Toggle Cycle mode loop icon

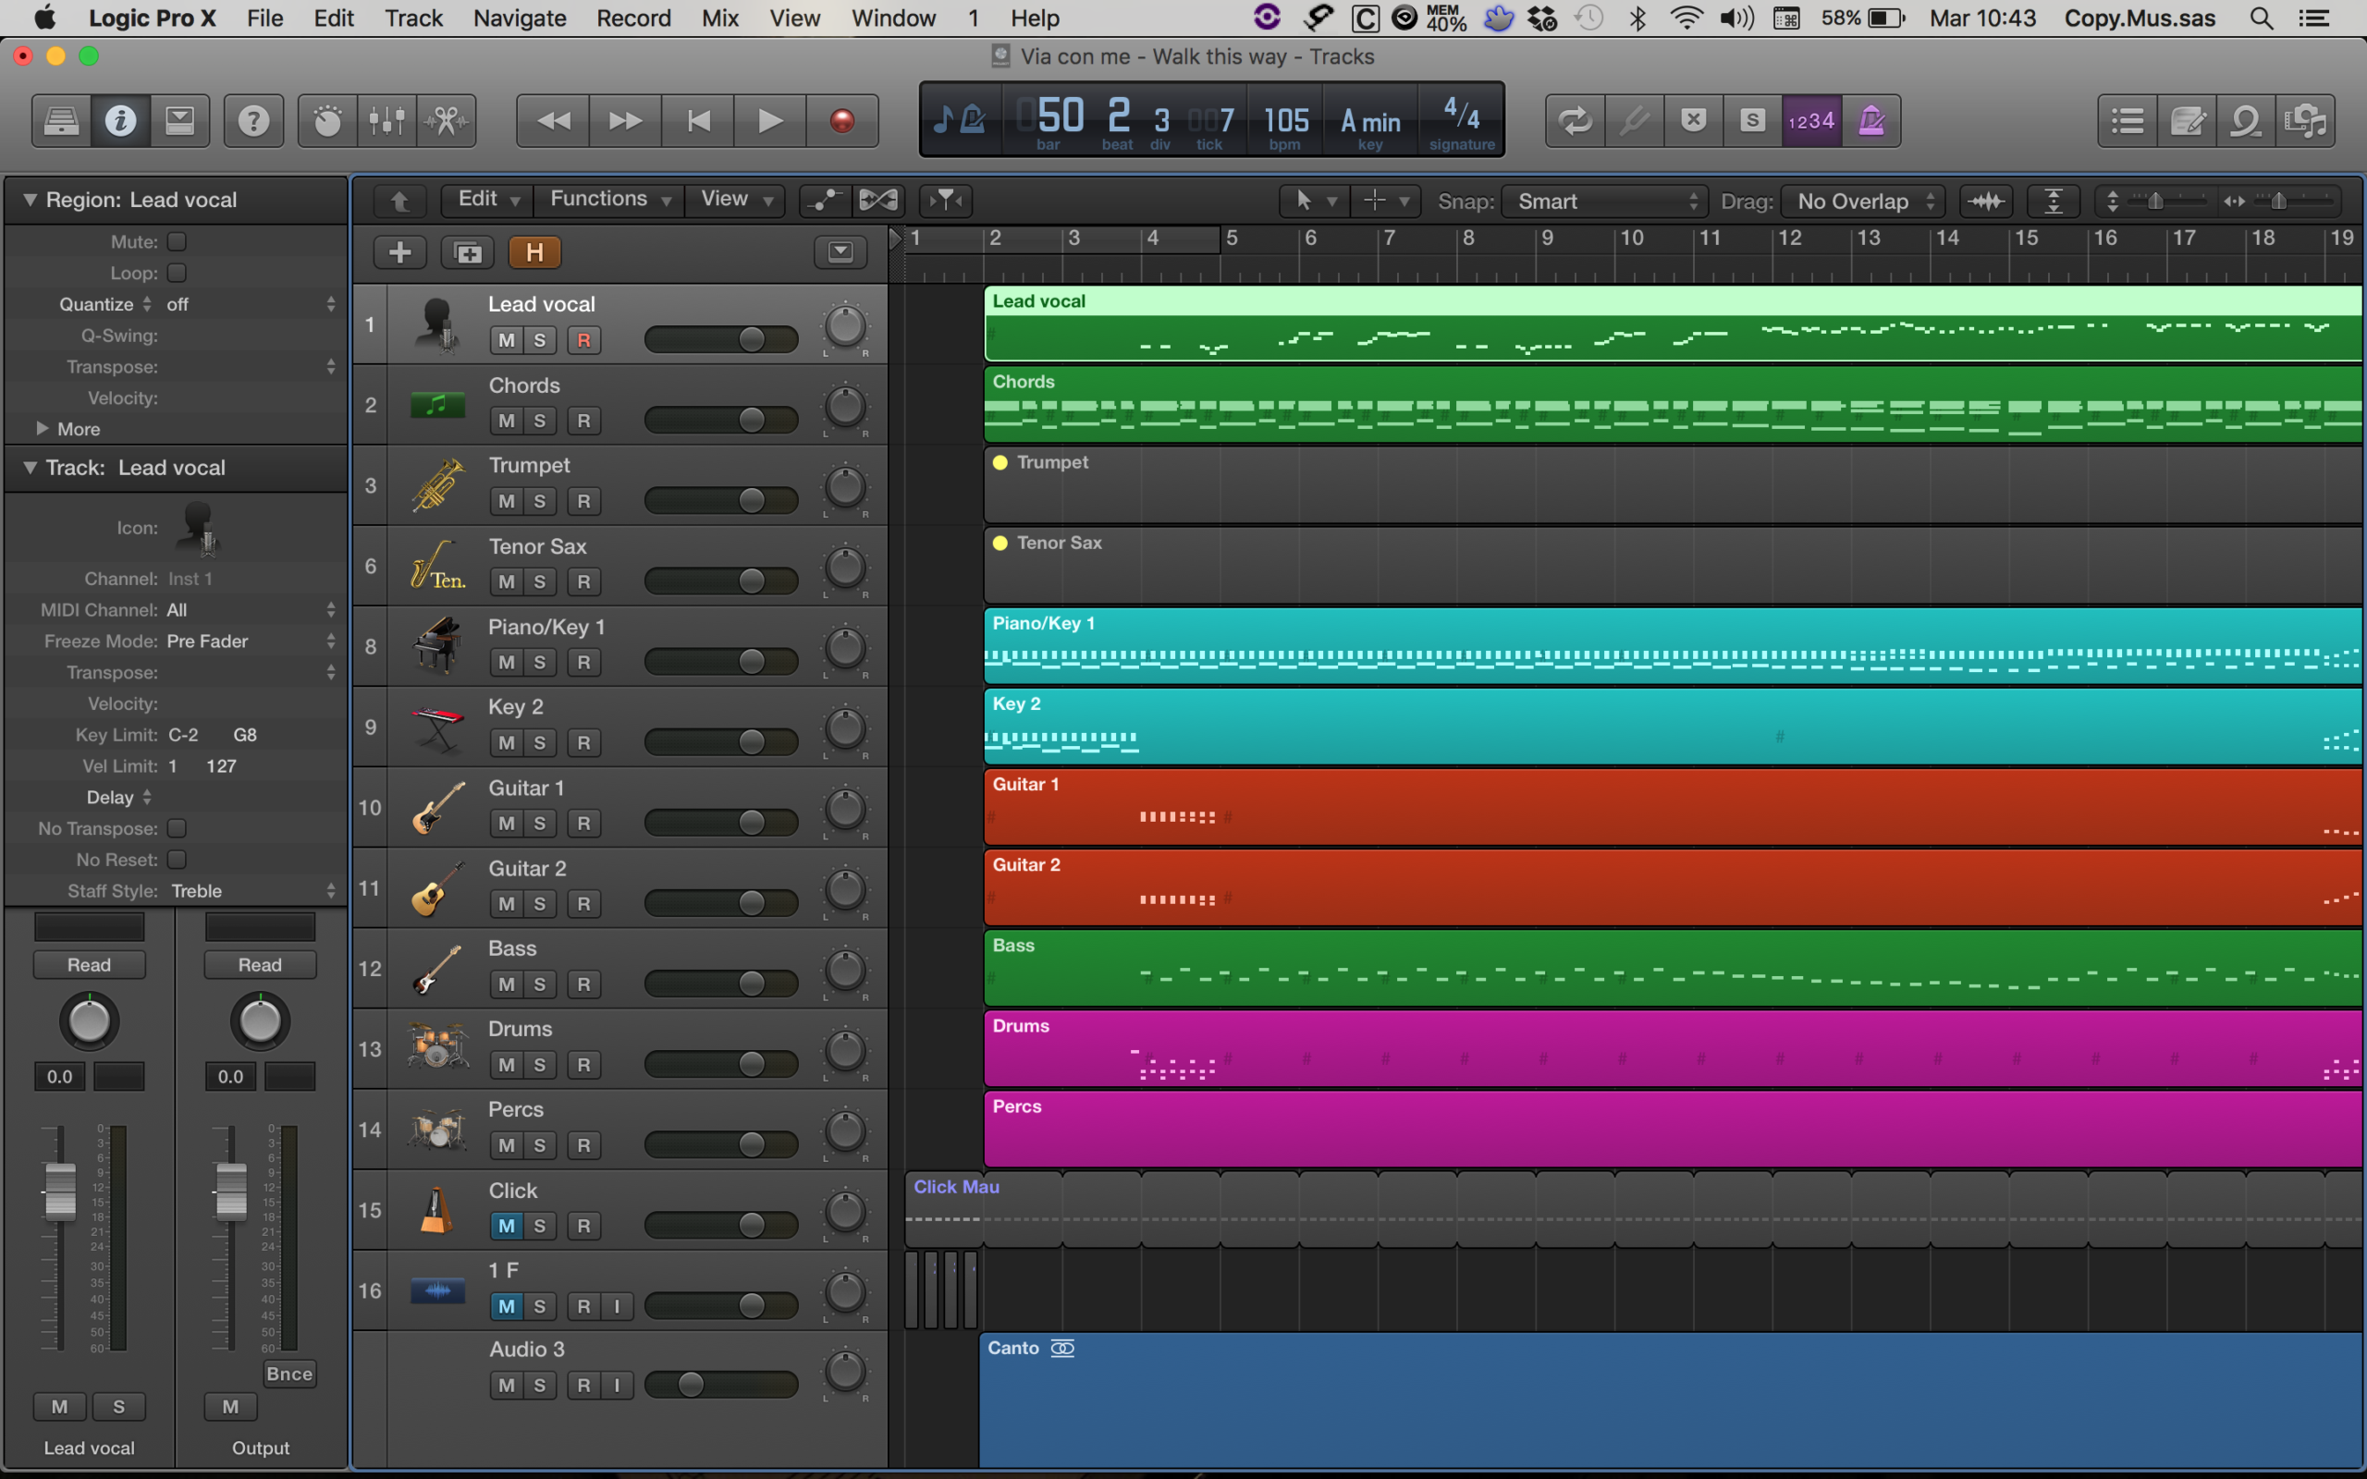(x=1575, y=120)
